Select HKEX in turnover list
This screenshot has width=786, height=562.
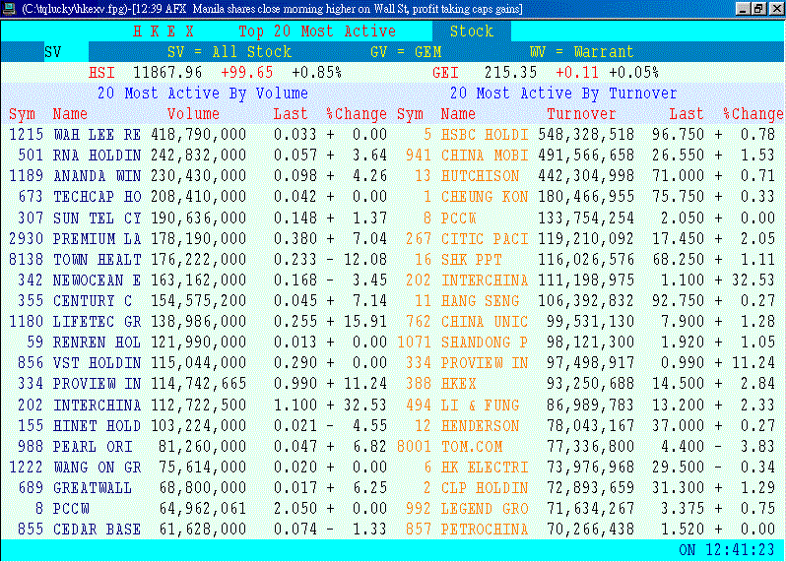click(x=591, y=384)
